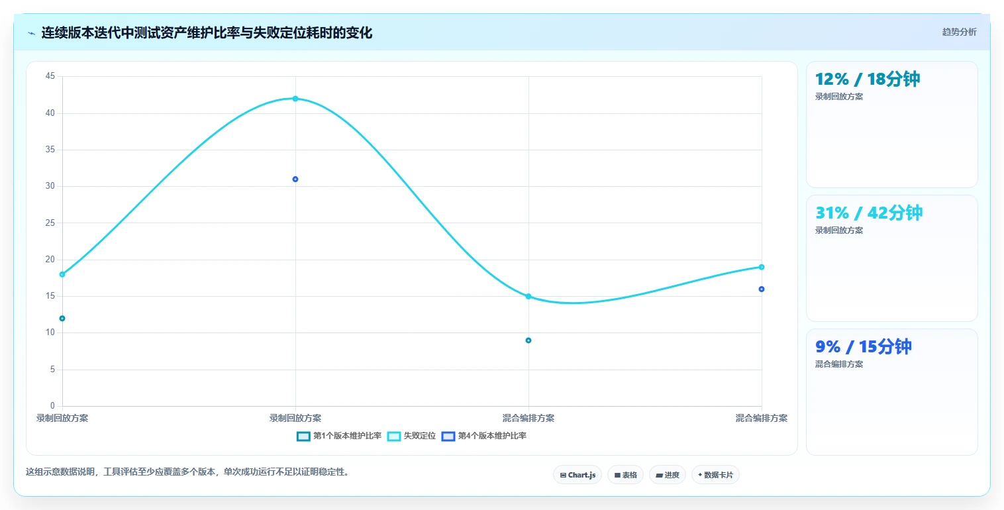The width and height of the screenshot is (1004, 510).
Task: Toggle the 失败定位 legend series
Action: point(411,436)
